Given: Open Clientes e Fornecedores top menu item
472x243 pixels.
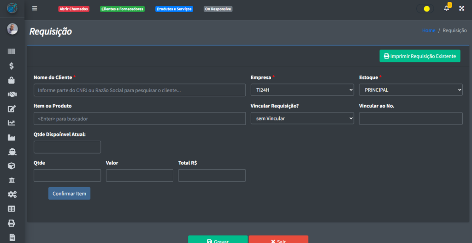Looking at the screenshot, I should point(122,9).
